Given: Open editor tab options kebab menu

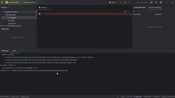Looking at the screenshot, I should (130, 7).
